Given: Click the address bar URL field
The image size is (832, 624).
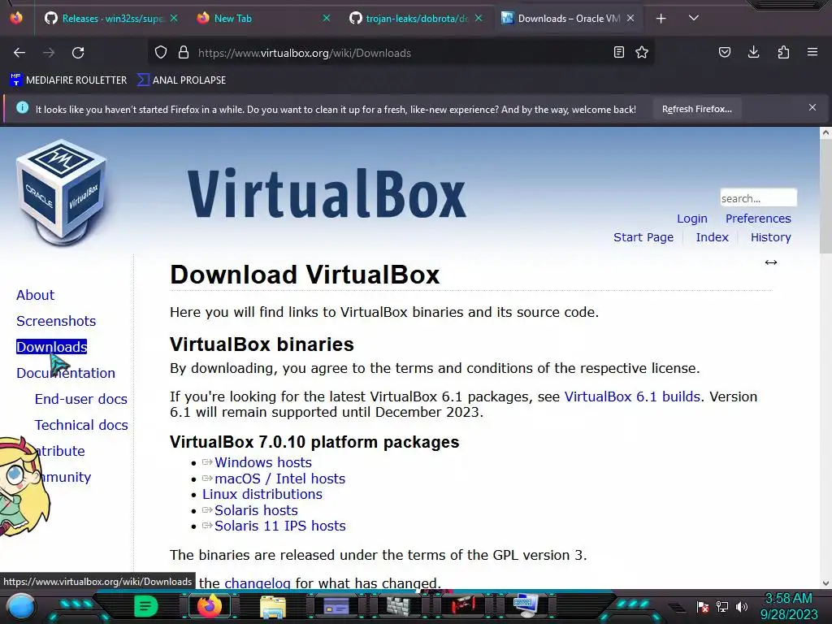Looking at the screenshot, I should click(403, 53).
